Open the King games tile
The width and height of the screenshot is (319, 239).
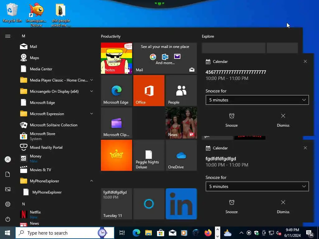pos(117,155)
